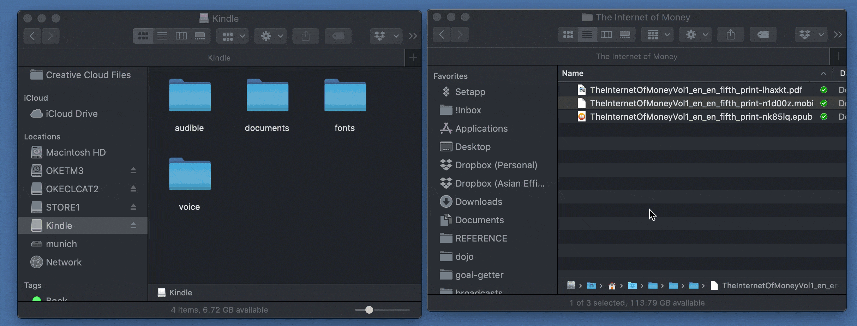This screenshot has width=857, height=326.
Task: Open the documents folder icon
Action: pyautogui.click(x=267, y=95)
